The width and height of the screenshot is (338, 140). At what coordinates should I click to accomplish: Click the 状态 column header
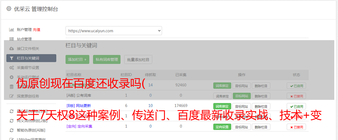[x=297, y=75]
